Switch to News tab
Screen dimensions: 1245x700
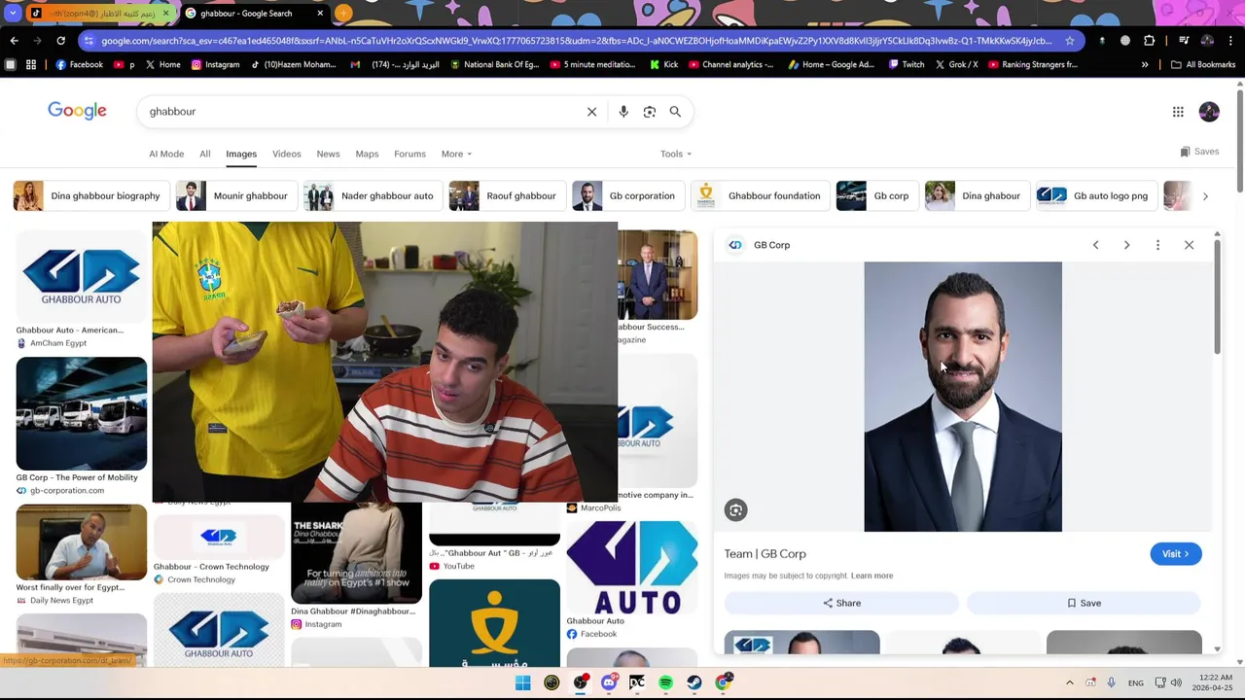pos(328,154)
